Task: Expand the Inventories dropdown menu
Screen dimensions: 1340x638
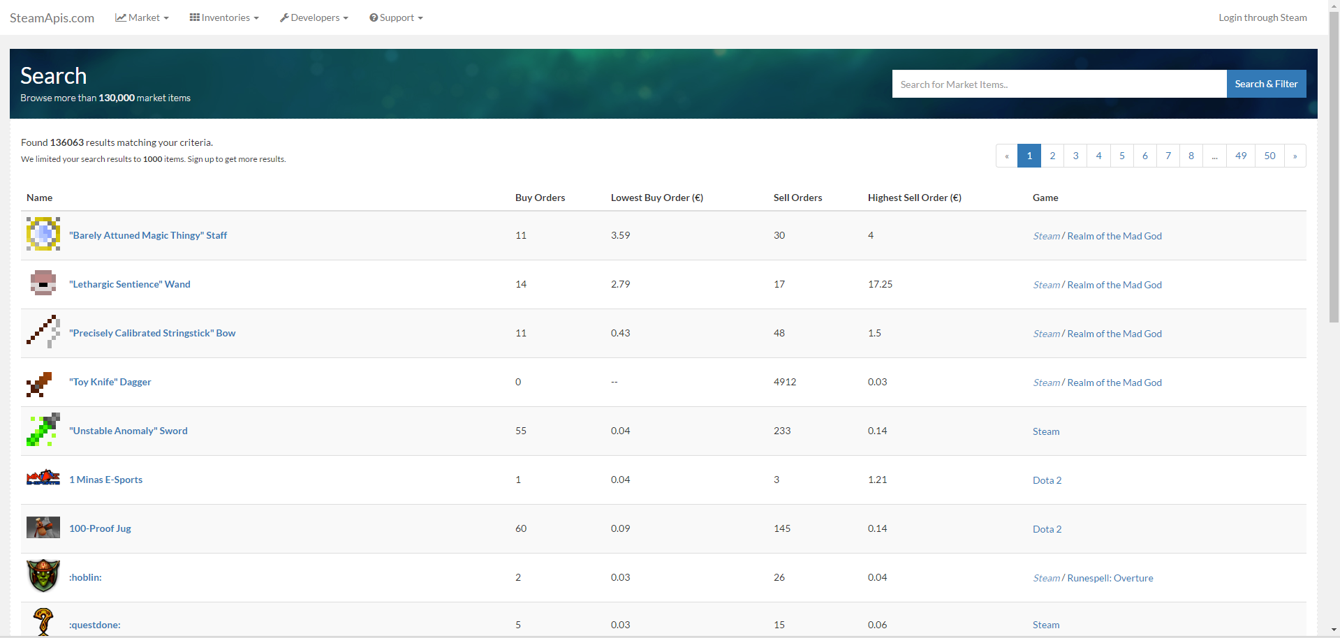Action: (224, 17)
